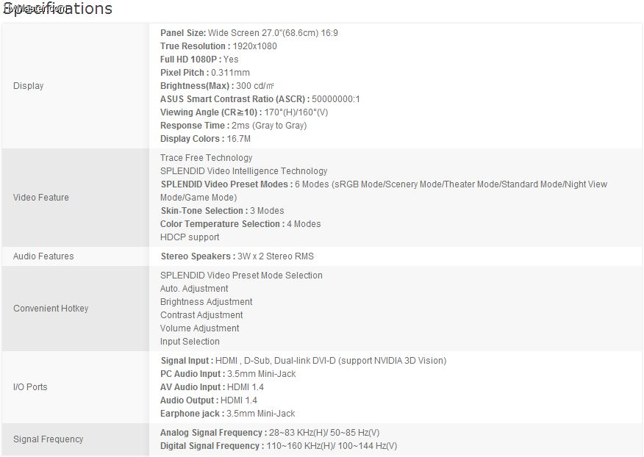Click SPLENDID Video Preset Modes line
This screenshot has height=457, width=644.
pyautogui.click(x=384, y=191)
